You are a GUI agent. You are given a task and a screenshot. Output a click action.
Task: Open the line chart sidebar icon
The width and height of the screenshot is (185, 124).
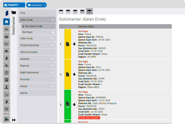pyautogui.click(x=7, y=44)
